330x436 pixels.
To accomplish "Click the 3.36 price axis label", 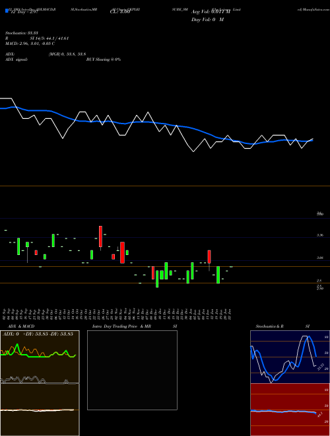I will (x=320, y=235).
